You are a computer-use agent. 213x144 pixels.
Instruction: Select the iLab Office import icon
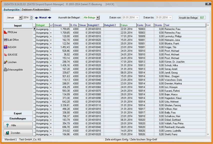point(5,40)
